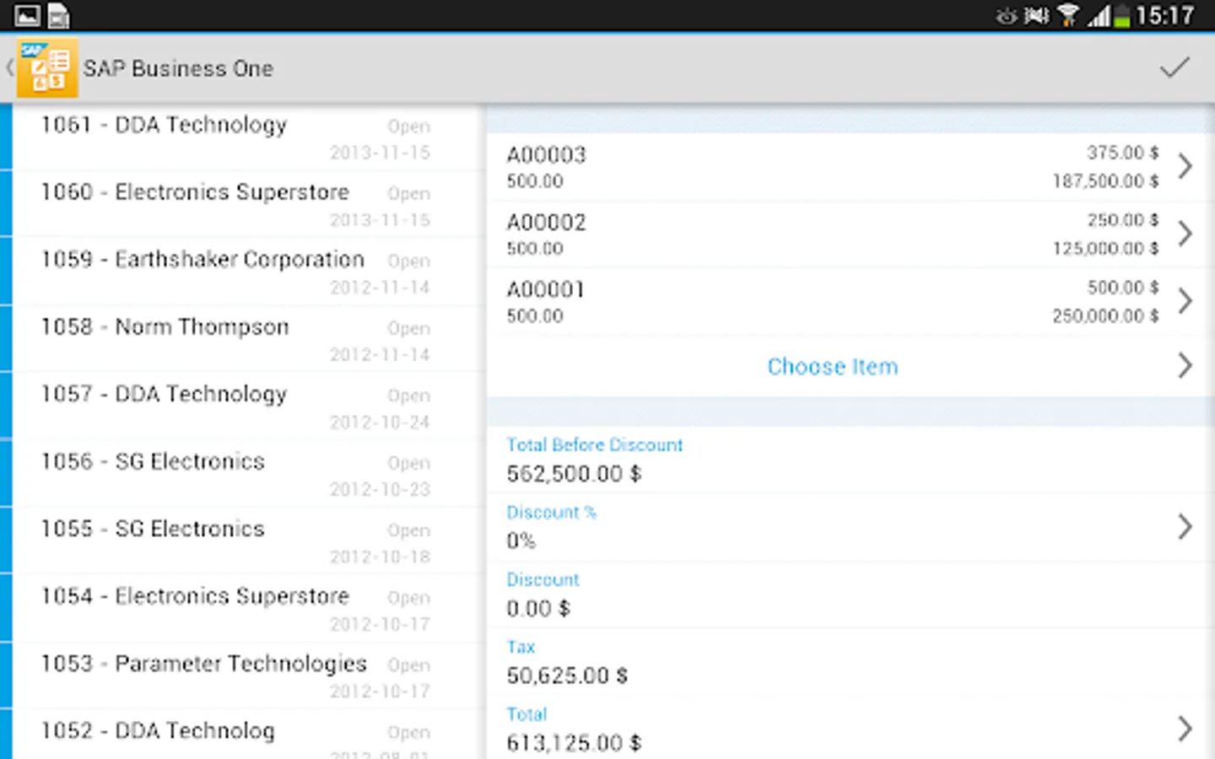
Task: Select item code A00001
Action: (545, 290)
